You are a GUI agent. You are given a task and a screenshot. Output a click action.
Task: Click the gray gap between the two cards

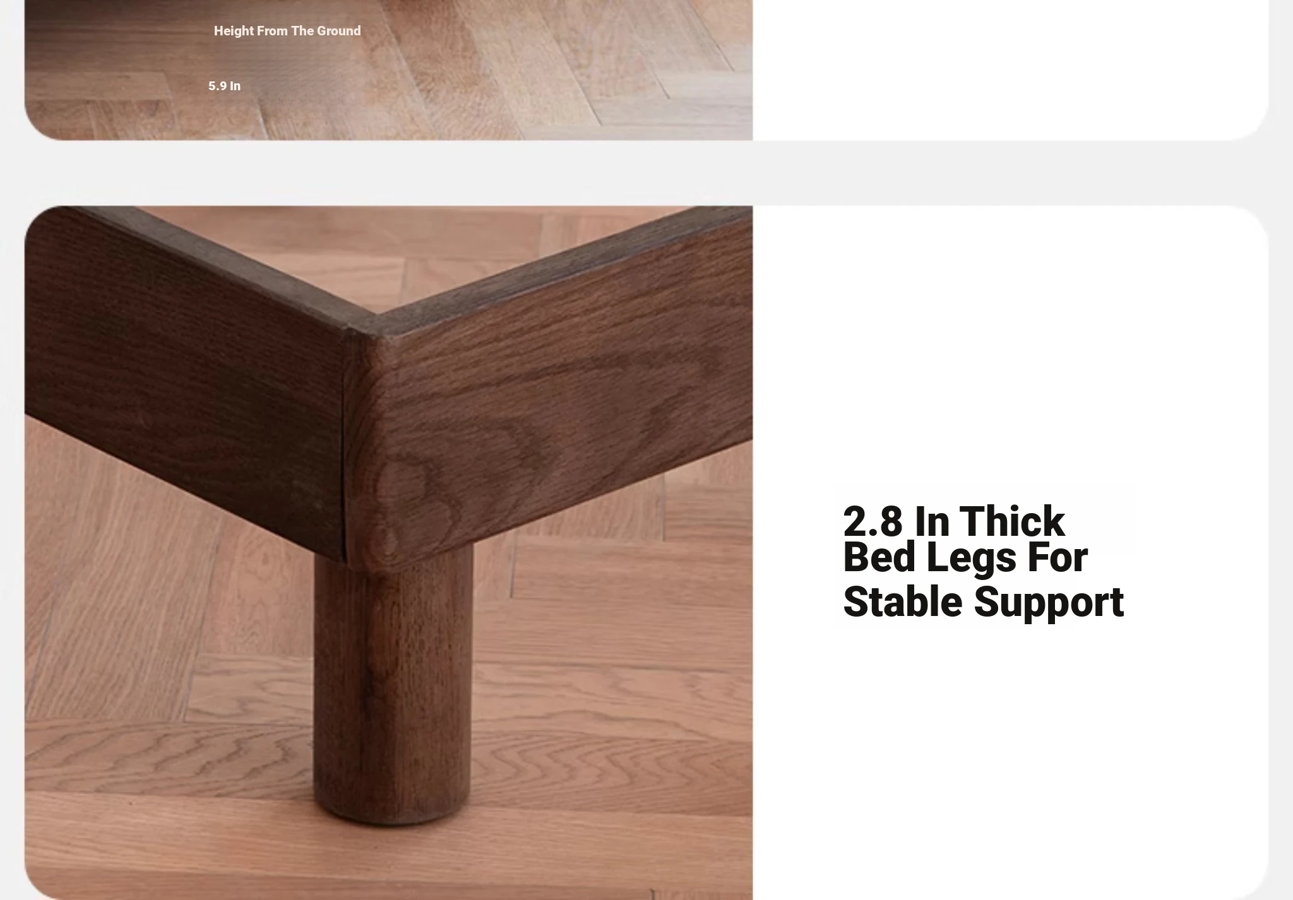(646, 173)
